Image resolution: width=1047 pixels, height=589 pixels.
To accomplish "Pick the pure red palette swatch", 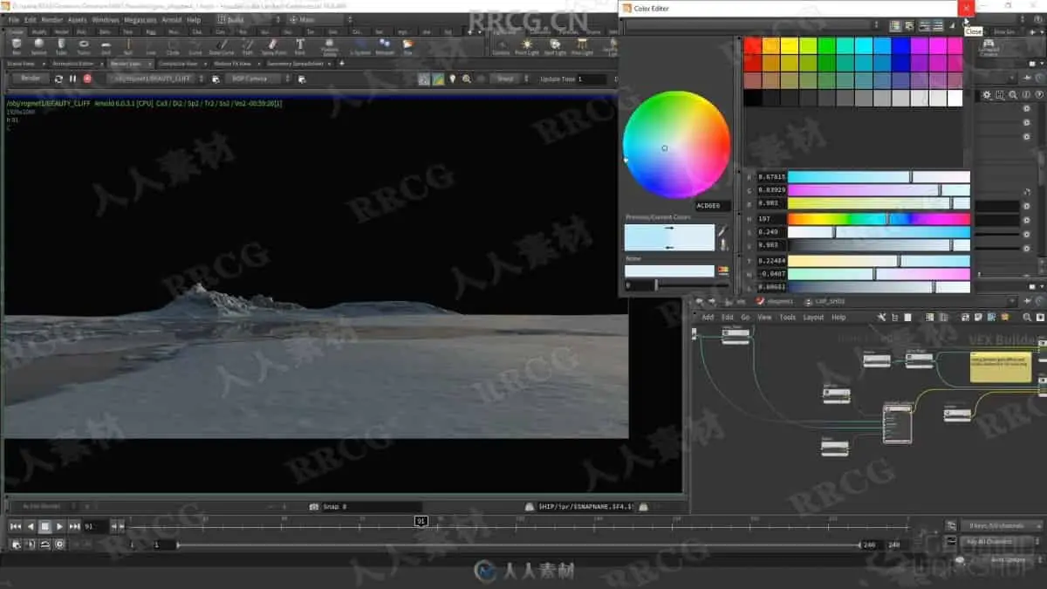I will pos(753,45).
